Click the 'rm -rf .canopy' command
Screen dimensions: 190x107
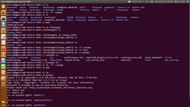pyautogui.click(x=54, y=65)
